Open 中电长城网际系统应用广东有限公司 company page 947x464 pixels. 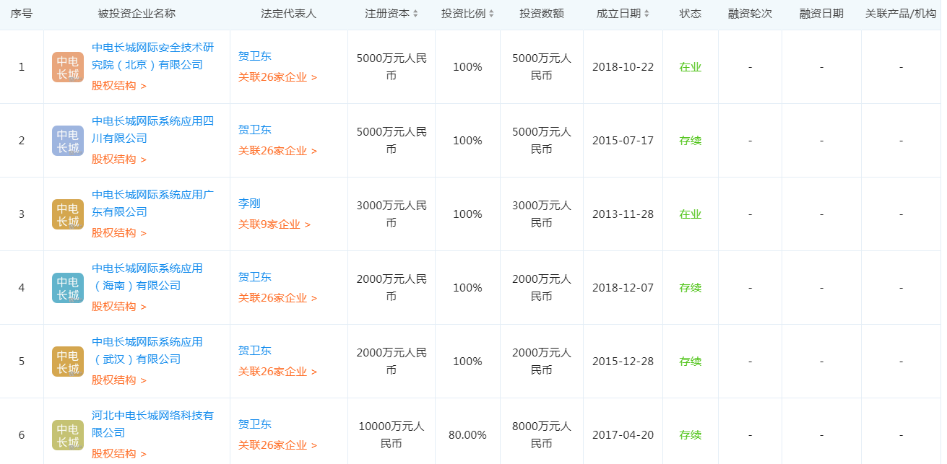pos(153,203)
